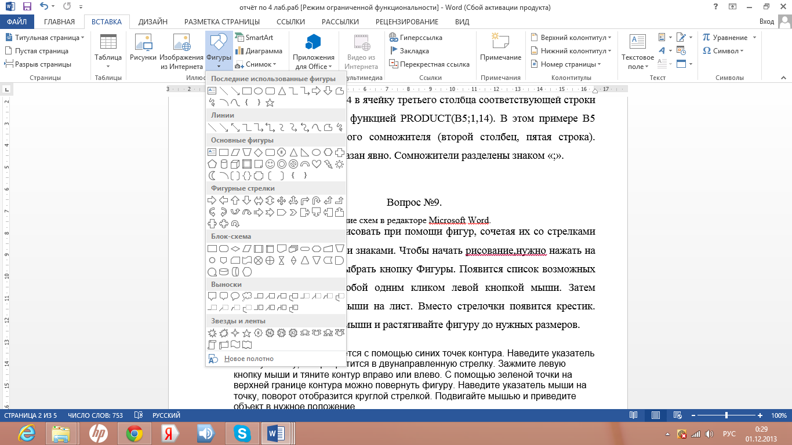Open Skype from the taskbar
The image size is (792, 445).
(242, 433)
